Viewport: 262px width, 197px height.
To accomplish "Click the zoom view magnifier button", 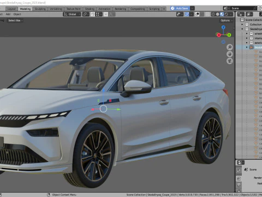I will [230, 47].
